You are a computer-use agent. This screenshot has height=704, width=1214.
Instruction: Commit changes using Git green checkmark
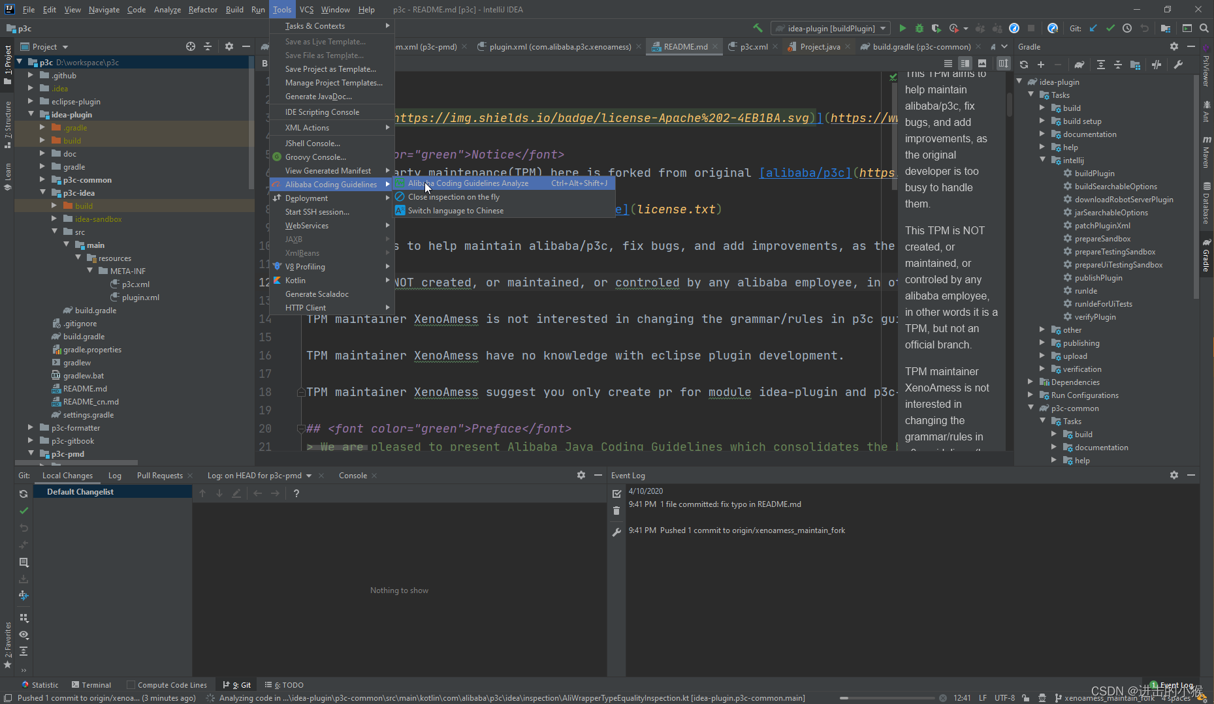point(1110,28)
